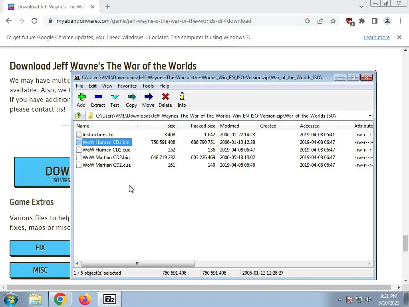Open a new Chrome tab

click(108, 7)
